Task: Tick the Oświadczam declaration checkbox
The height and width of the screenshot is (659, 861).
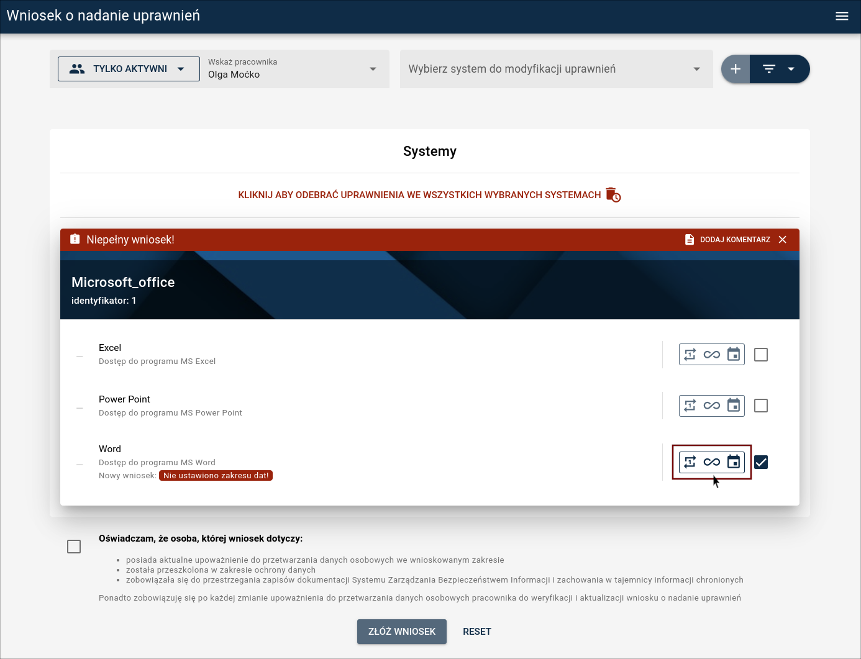Action: (74, 547)
